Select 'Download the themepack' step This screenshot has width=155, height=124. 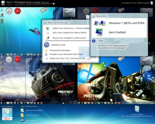click(60, 50)
